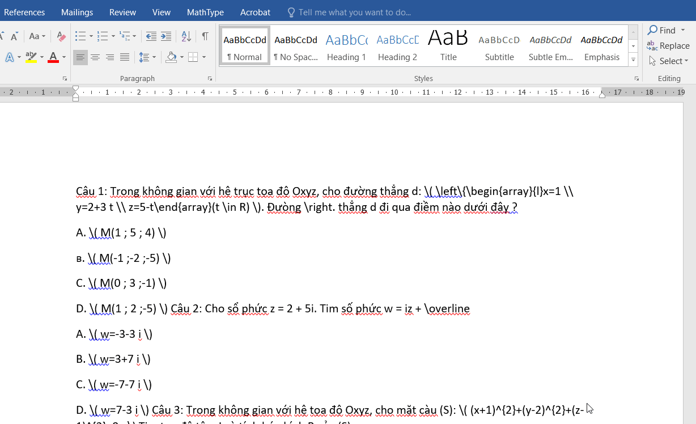Viewport: 696px width, 424px height.
Task: Click the Shading paint bucket icon
Action: tap(171, 57)
